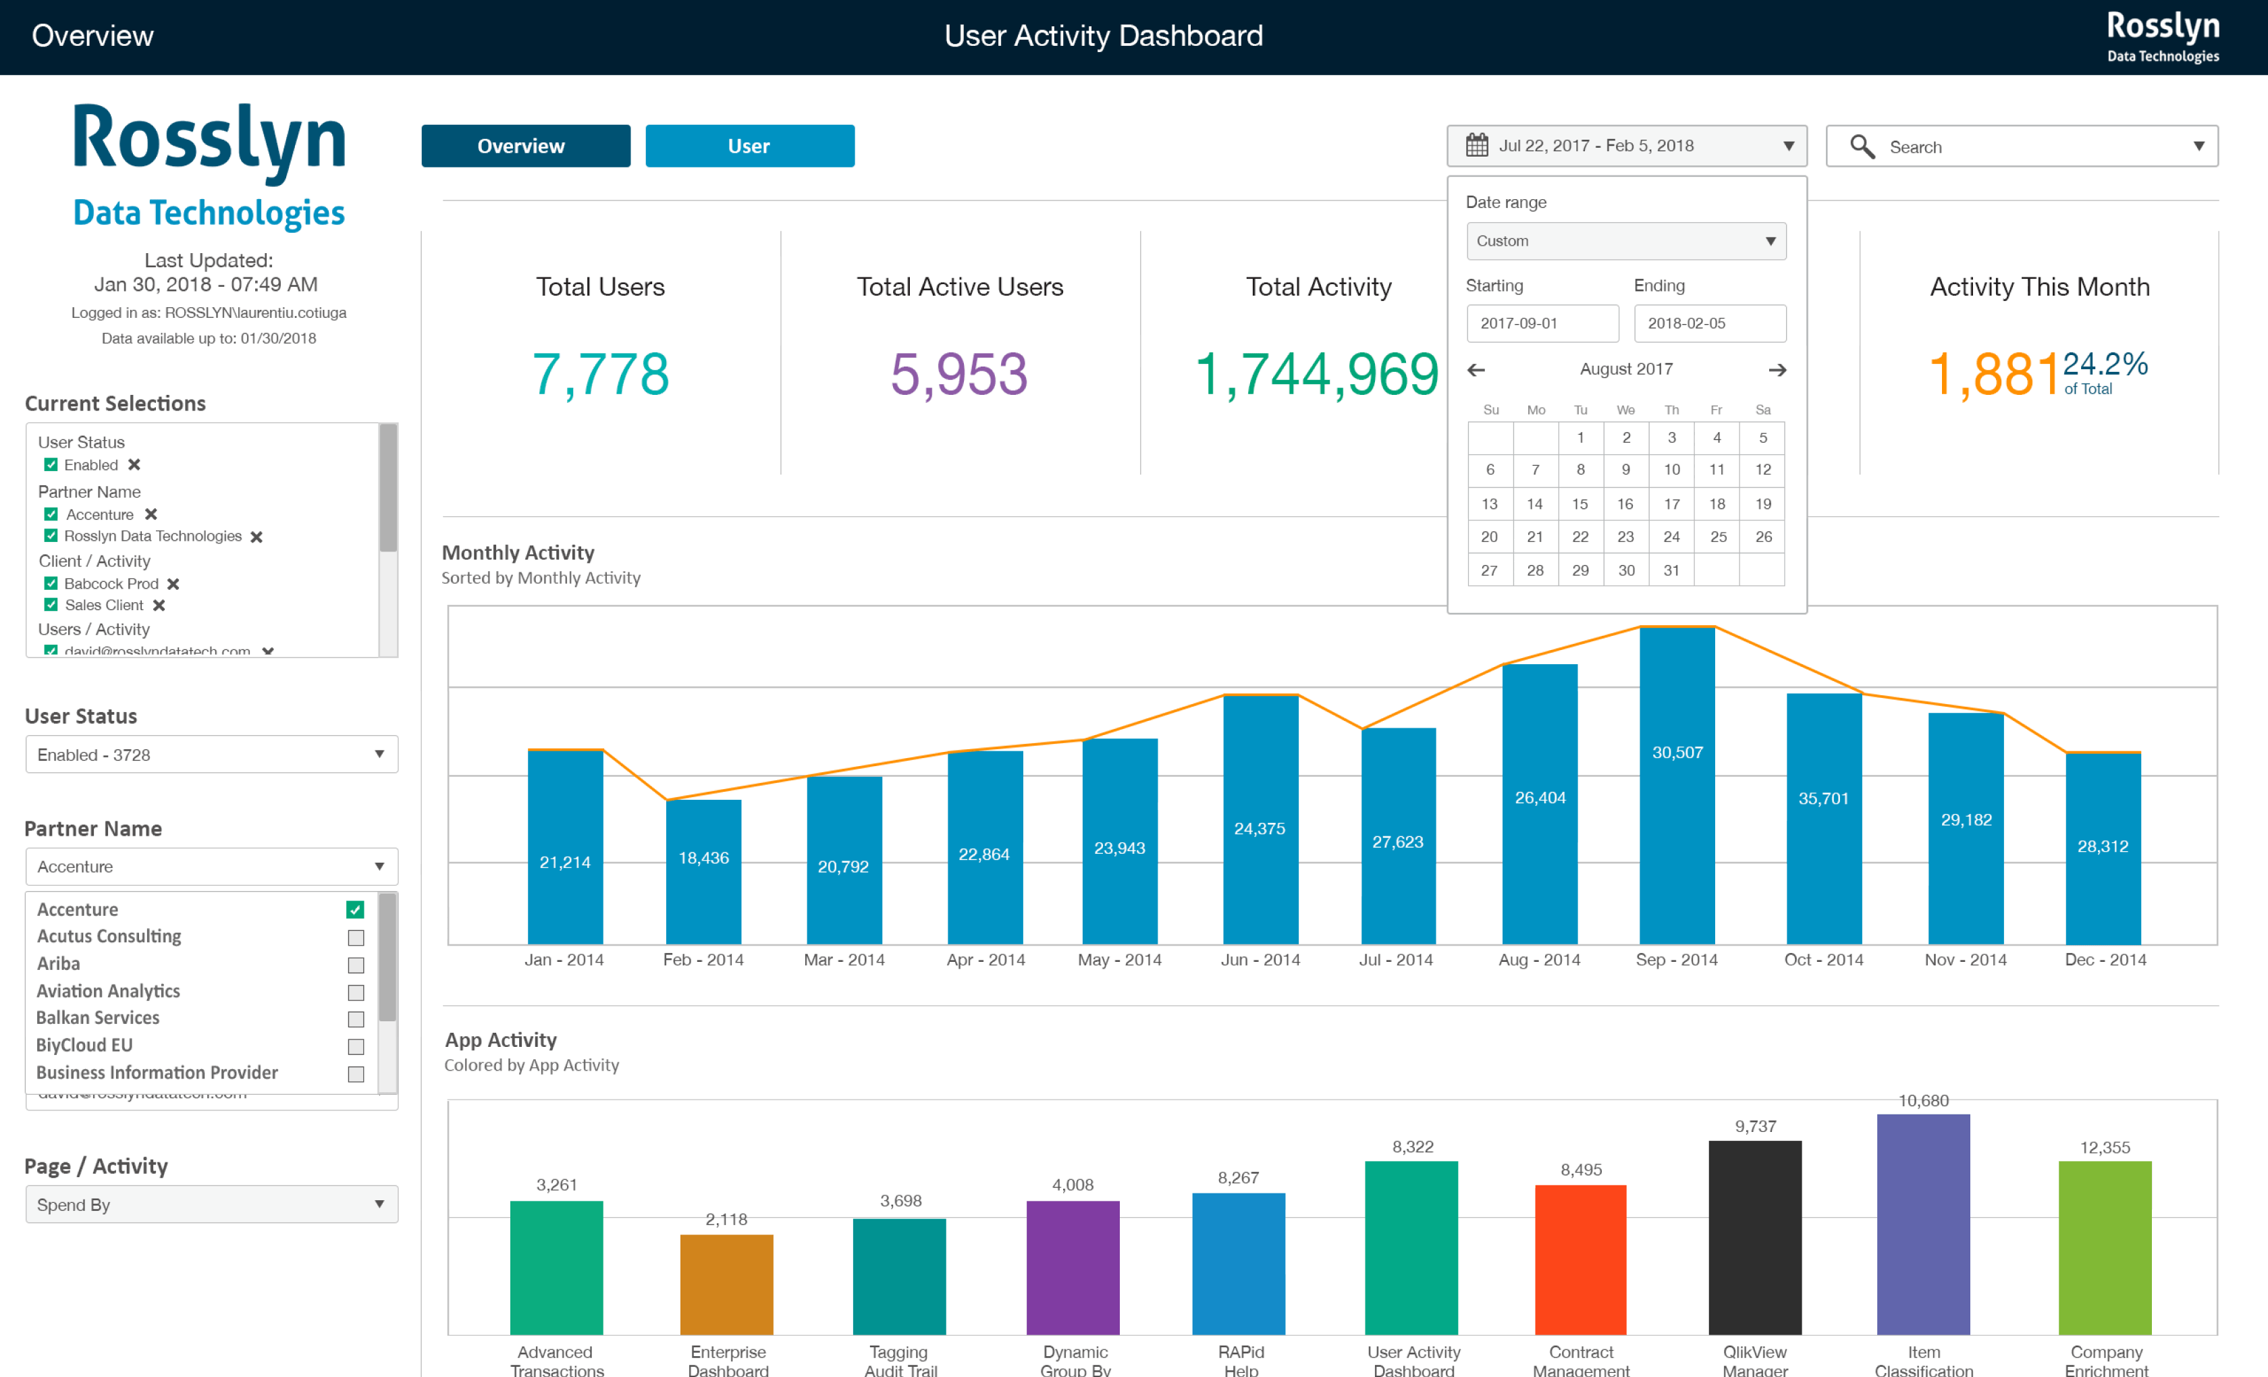Click Overview in the top header bar
This screenshot has height=1377, width=2268.
click(92, 36)
